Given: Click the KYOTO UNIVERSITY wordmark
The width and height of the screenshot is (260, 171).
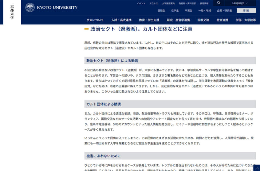Looking at the screenshot, I should coord(57,7).
